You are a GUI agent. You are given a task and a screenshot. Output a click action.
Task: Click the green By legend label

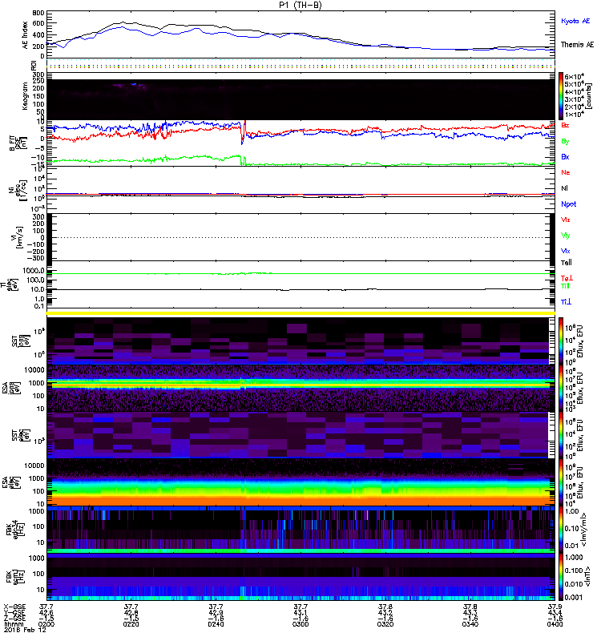coord(565,142)
